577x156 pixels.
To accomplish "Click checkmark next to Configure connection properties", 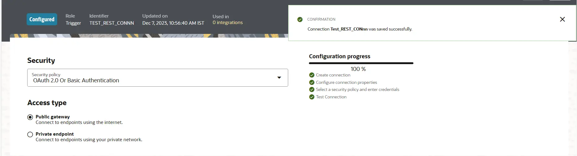I will [312, 82].
